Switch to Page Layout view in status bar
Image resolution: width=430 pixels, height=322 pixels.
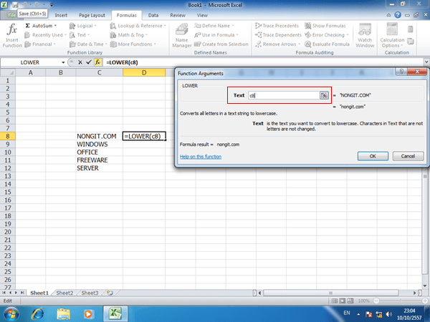[x=343, y=301]
